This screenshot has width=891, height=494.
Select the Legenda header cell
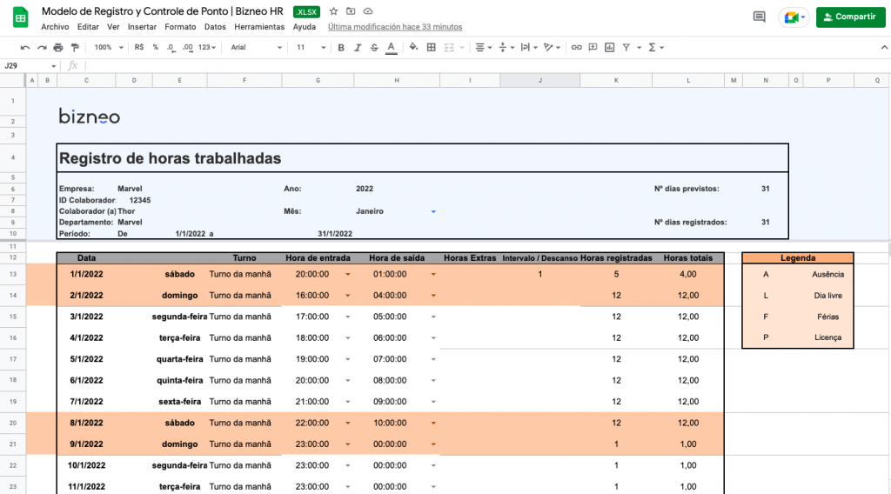(x=798, y=257)
